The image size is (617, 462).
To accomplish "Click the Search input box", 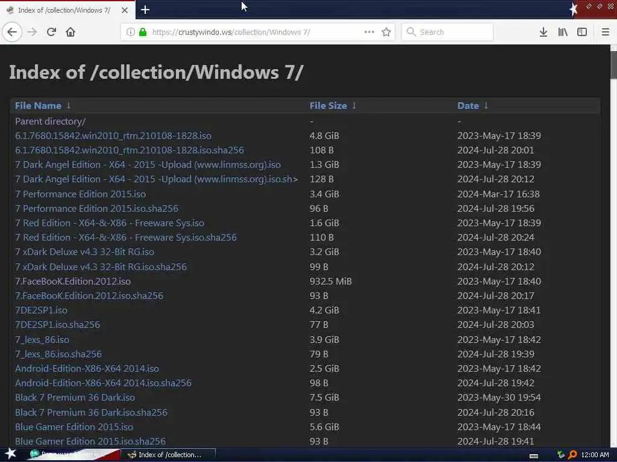I will pyautogui.click(x=447, y=32).
